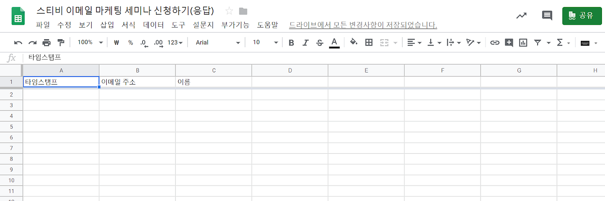Image resolution: width=605 pixels, height=201 pixels.
Task: Open the 설문지 menu
Action: coord(204,25)
